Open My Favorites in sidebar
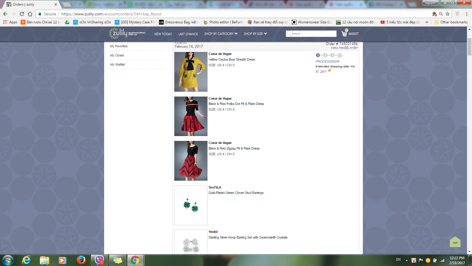Image resolution: width=472 pixels, height=266 pixels. pyautogui.click(x=119, y=46)
